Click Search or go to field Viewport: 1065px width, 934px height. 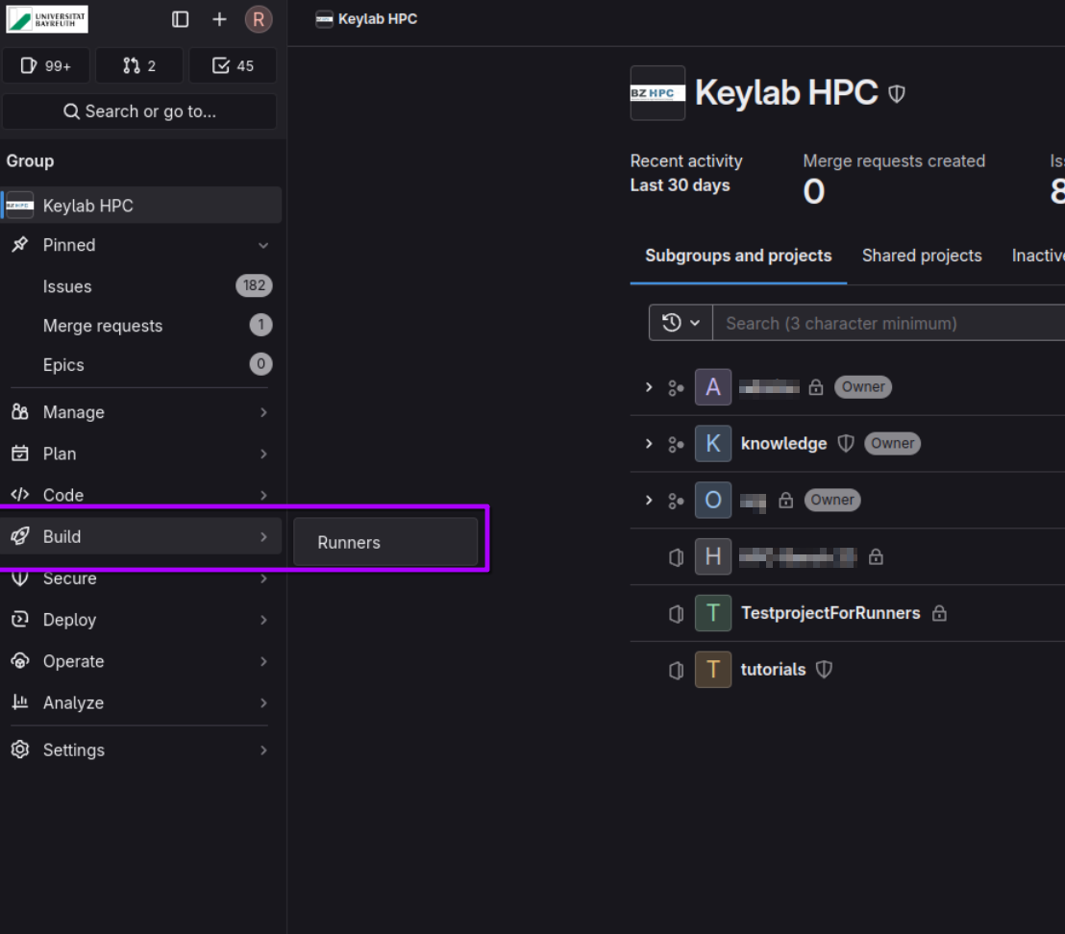coord(139,111)
